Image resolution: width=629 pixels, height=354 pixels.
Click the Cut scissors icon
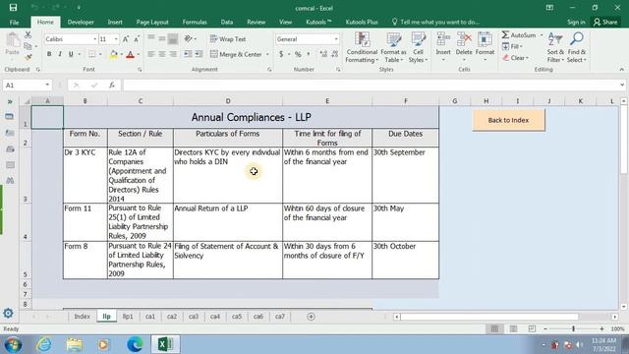29,35
